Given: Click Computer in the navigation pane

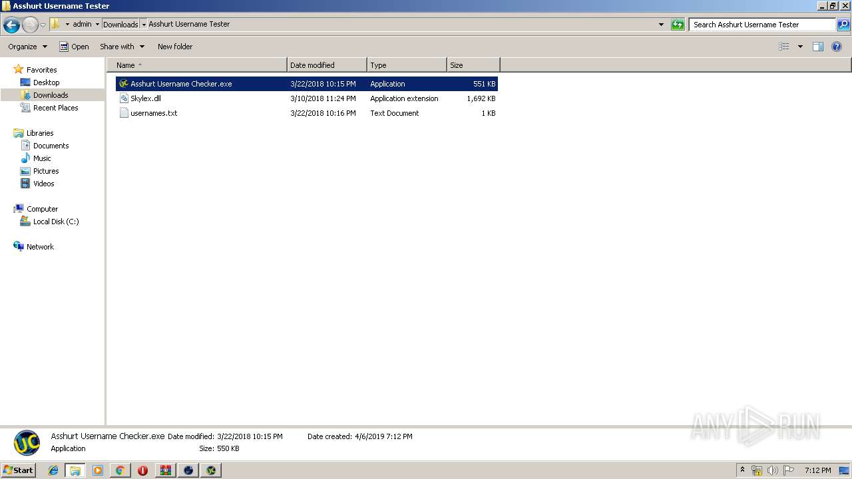Looking at the screenshot, I should [x=42, y=209].
